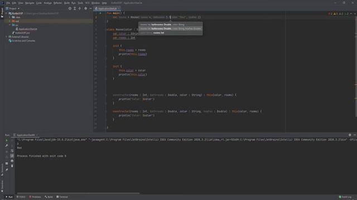The image size is (357, 200).
Task: Open the TODO tool window tab
Action: pyautogui.click(x=21, y=197)
